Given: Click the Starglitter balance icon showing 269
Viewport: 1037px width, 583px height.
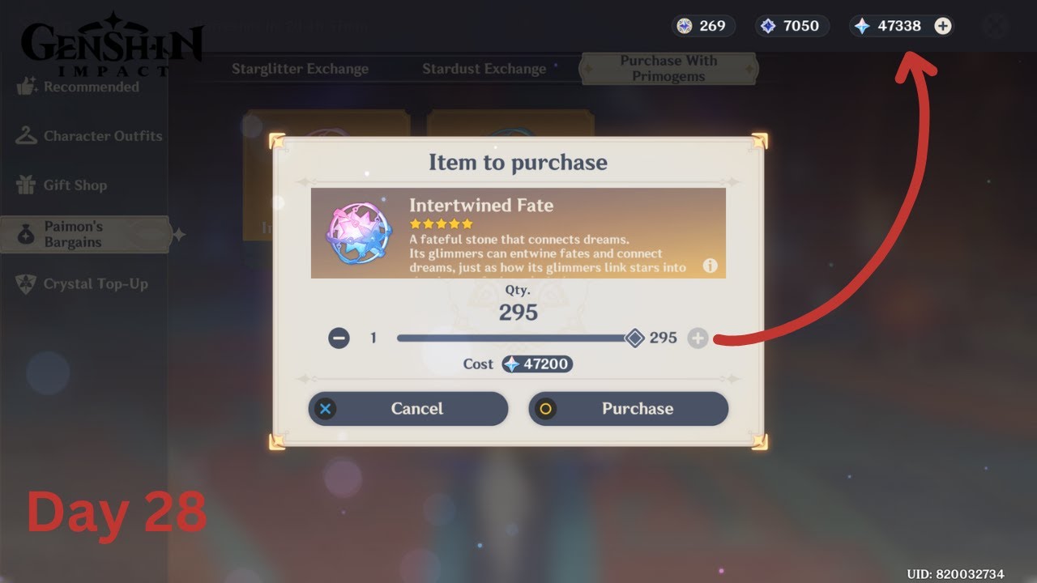Looking at the screenshot, I should pyautogui.click(x=685, y=26).
